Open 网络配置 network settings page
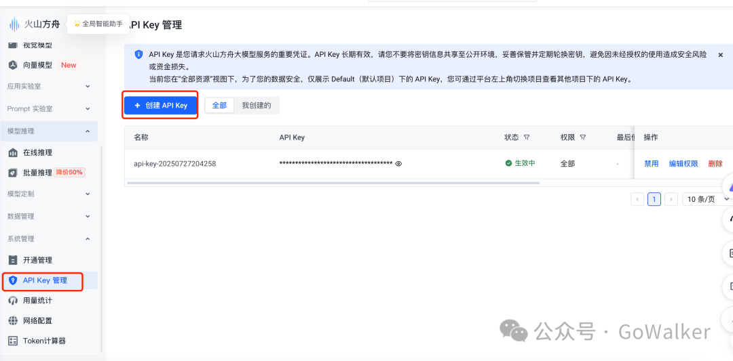 pos(37,321)
